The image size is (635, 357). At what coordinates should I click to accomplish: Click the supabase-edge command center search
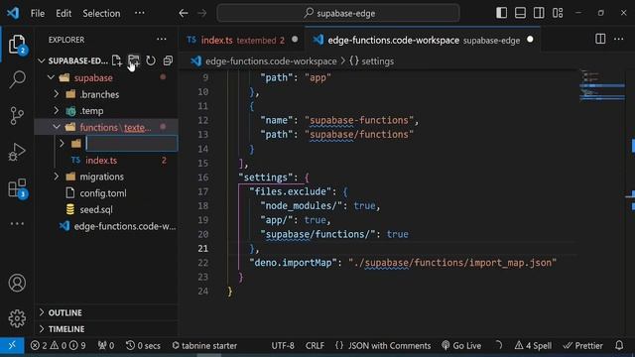pyautogui.click(x=338, y=13)
